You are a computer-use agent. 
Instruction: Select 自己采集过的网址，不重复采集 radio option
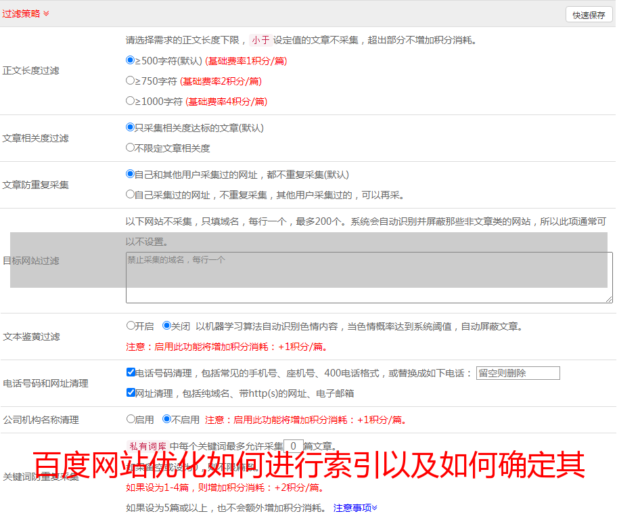coord(130,194)
